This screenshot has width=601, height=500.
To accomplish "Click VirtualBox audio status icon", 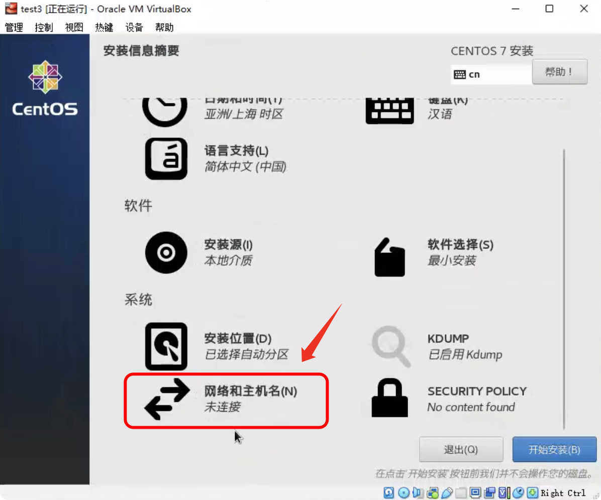I will [418, 492].
